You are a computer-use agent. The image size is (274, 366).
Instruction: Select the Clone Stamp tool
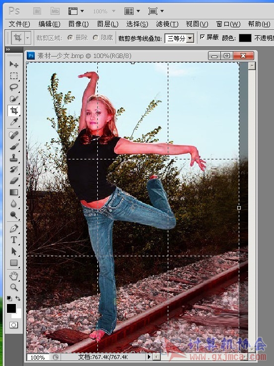pos(14,158)
